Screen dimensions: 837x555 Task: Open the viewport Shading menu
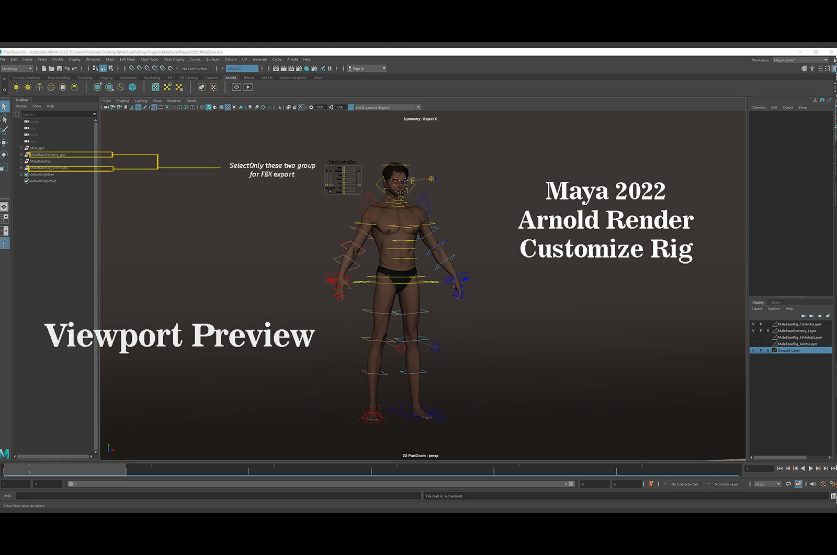(122, 101)
